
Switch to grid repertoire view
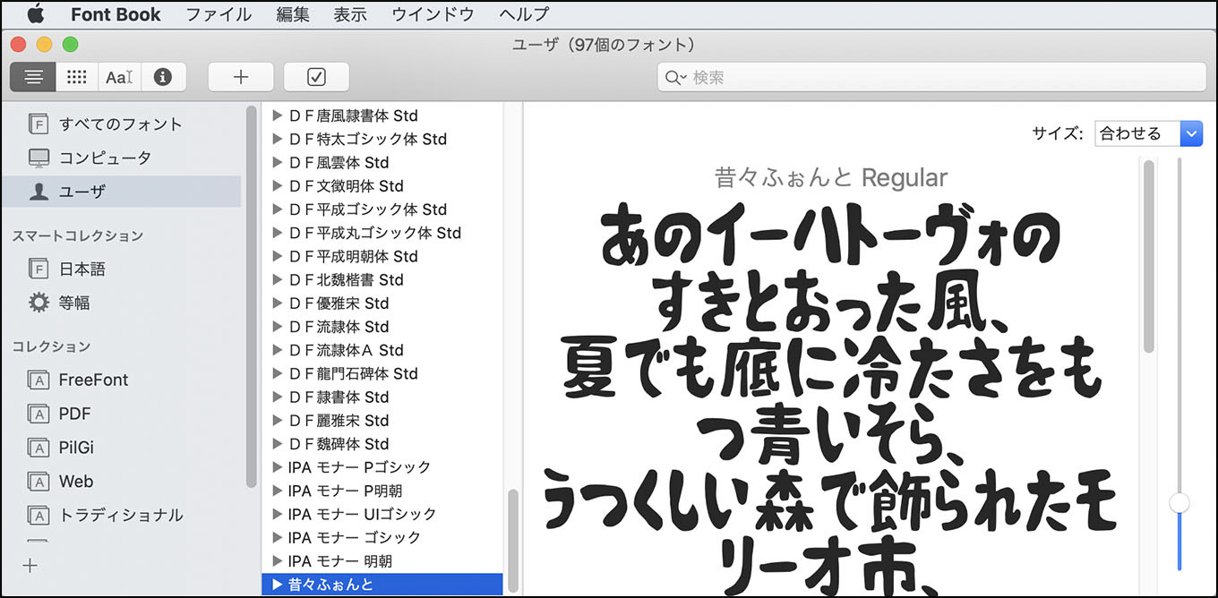click(x=77, y=77)
